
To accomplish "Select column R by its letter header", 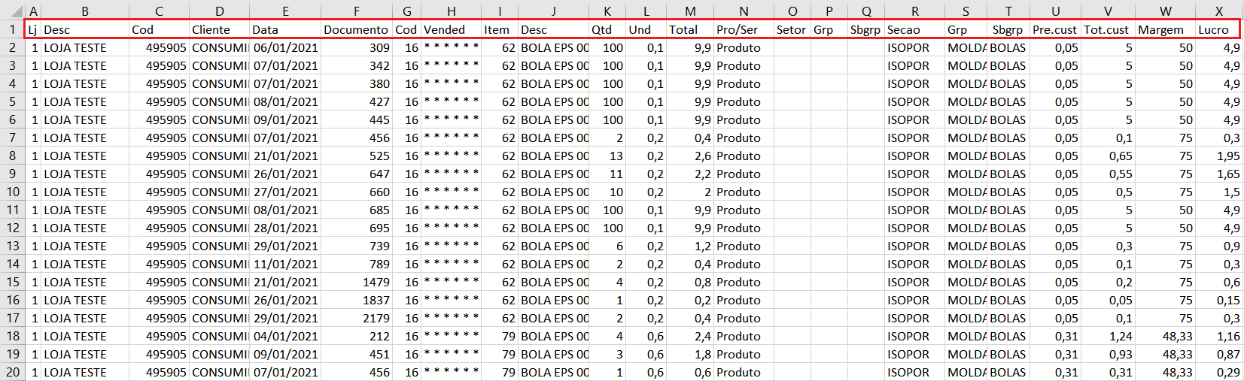I will point(914,11).
